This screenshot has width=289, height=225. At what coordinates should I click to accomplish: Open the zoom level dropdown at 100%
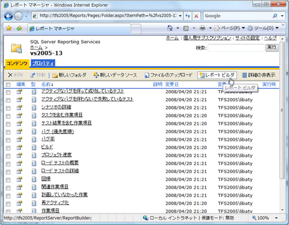click(x=276, y=218)
